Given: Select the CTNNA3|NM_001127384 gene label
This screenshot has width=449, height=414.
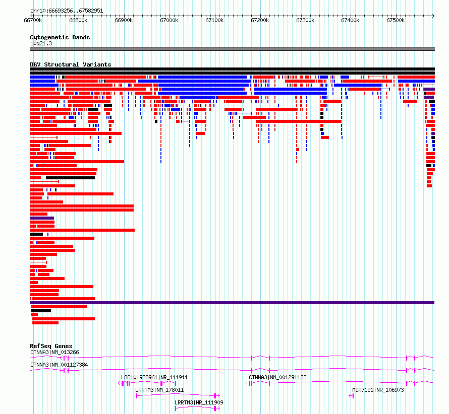Looking at the screenshot, I should pyautogui.click(x=59, y=365).
